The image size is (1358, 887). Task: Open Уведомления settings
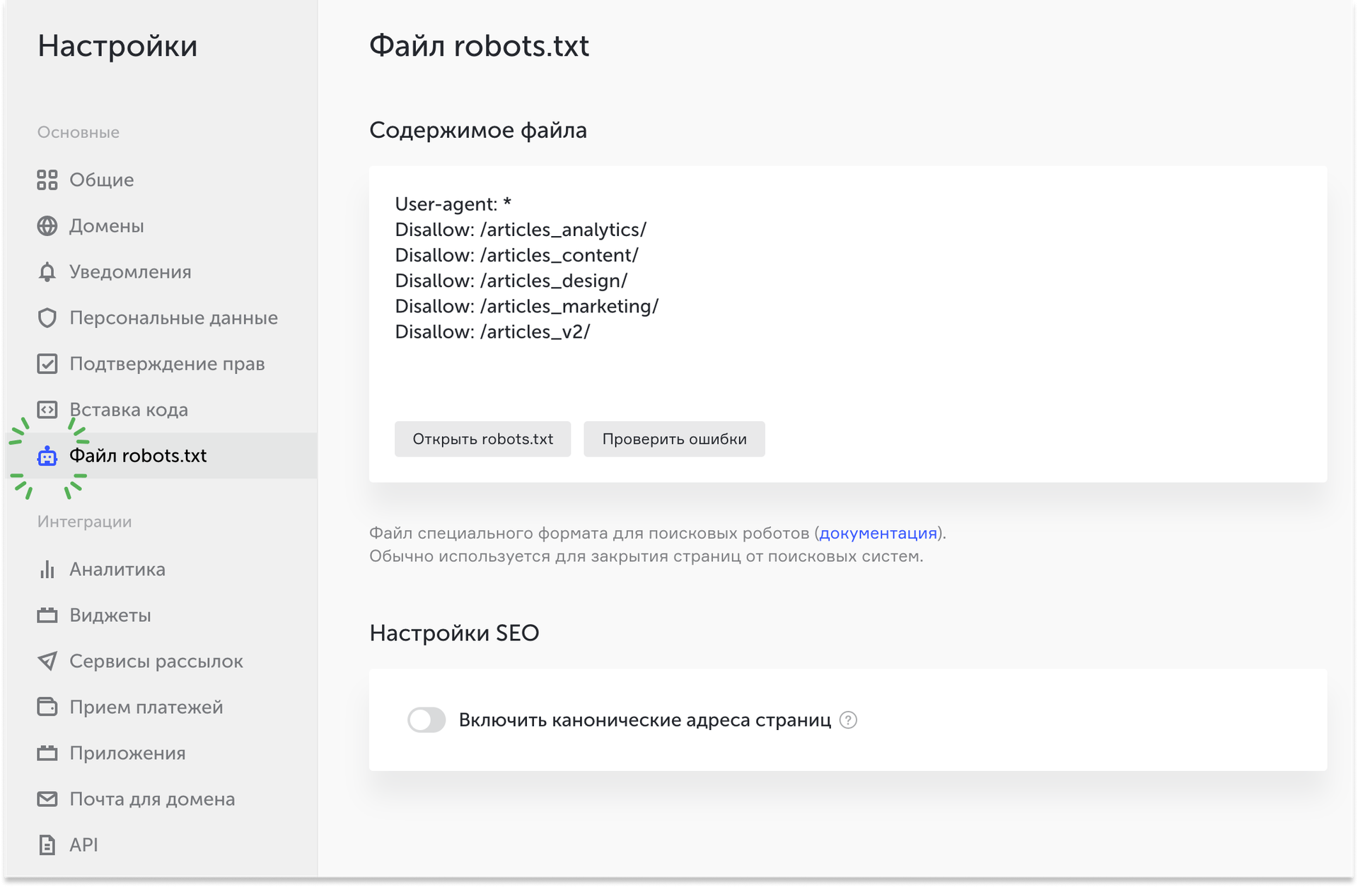pyautogui.click(x=161, y=272)
